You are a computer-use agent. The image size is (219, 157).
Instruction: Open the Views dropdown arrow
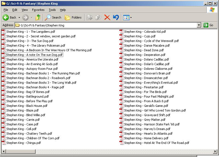pos(131,18)
